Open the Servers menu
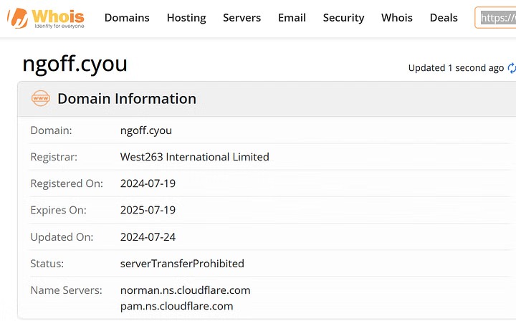 tap(242, 18)
